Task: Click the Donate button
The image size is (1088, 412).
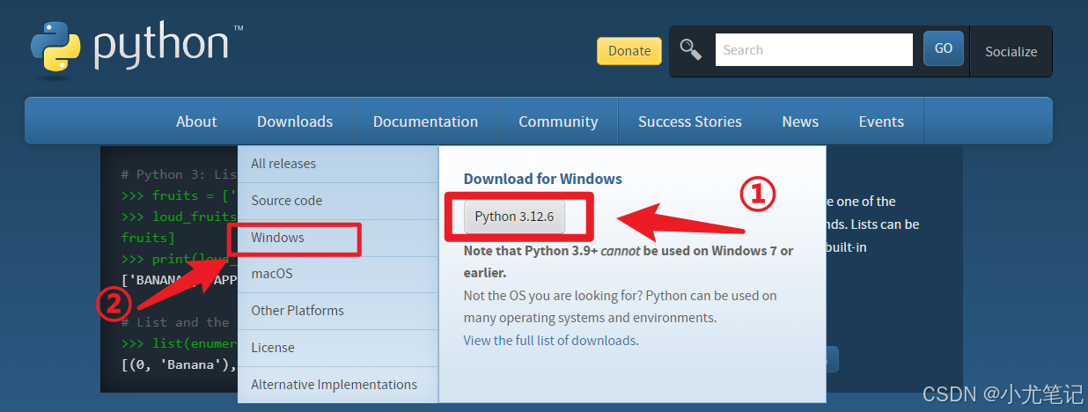Action: point(629,51)
